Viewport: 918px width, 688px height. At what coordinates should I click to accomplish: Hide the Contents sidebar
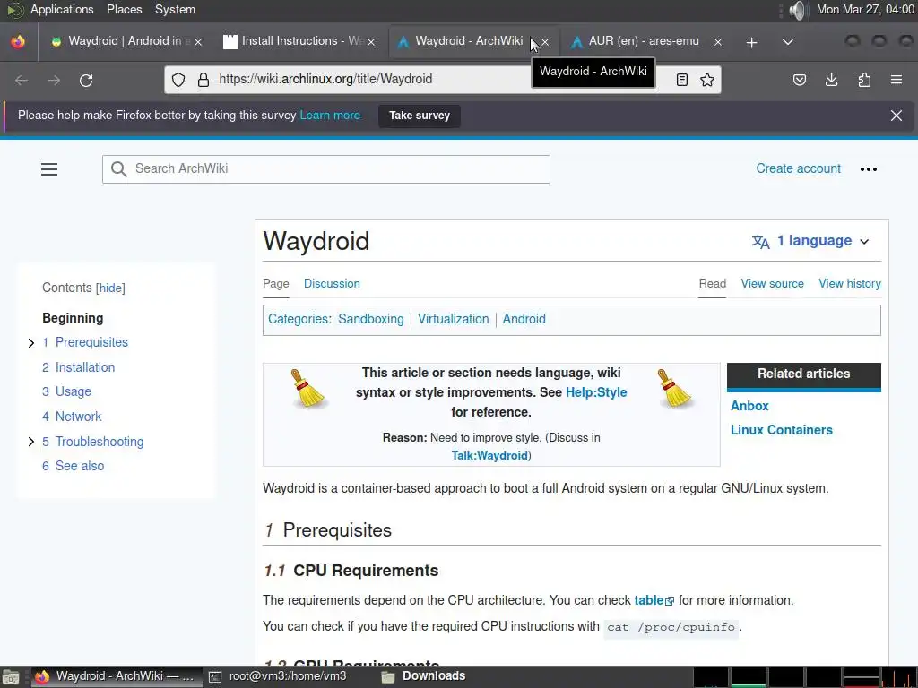[x=111, y=288]
